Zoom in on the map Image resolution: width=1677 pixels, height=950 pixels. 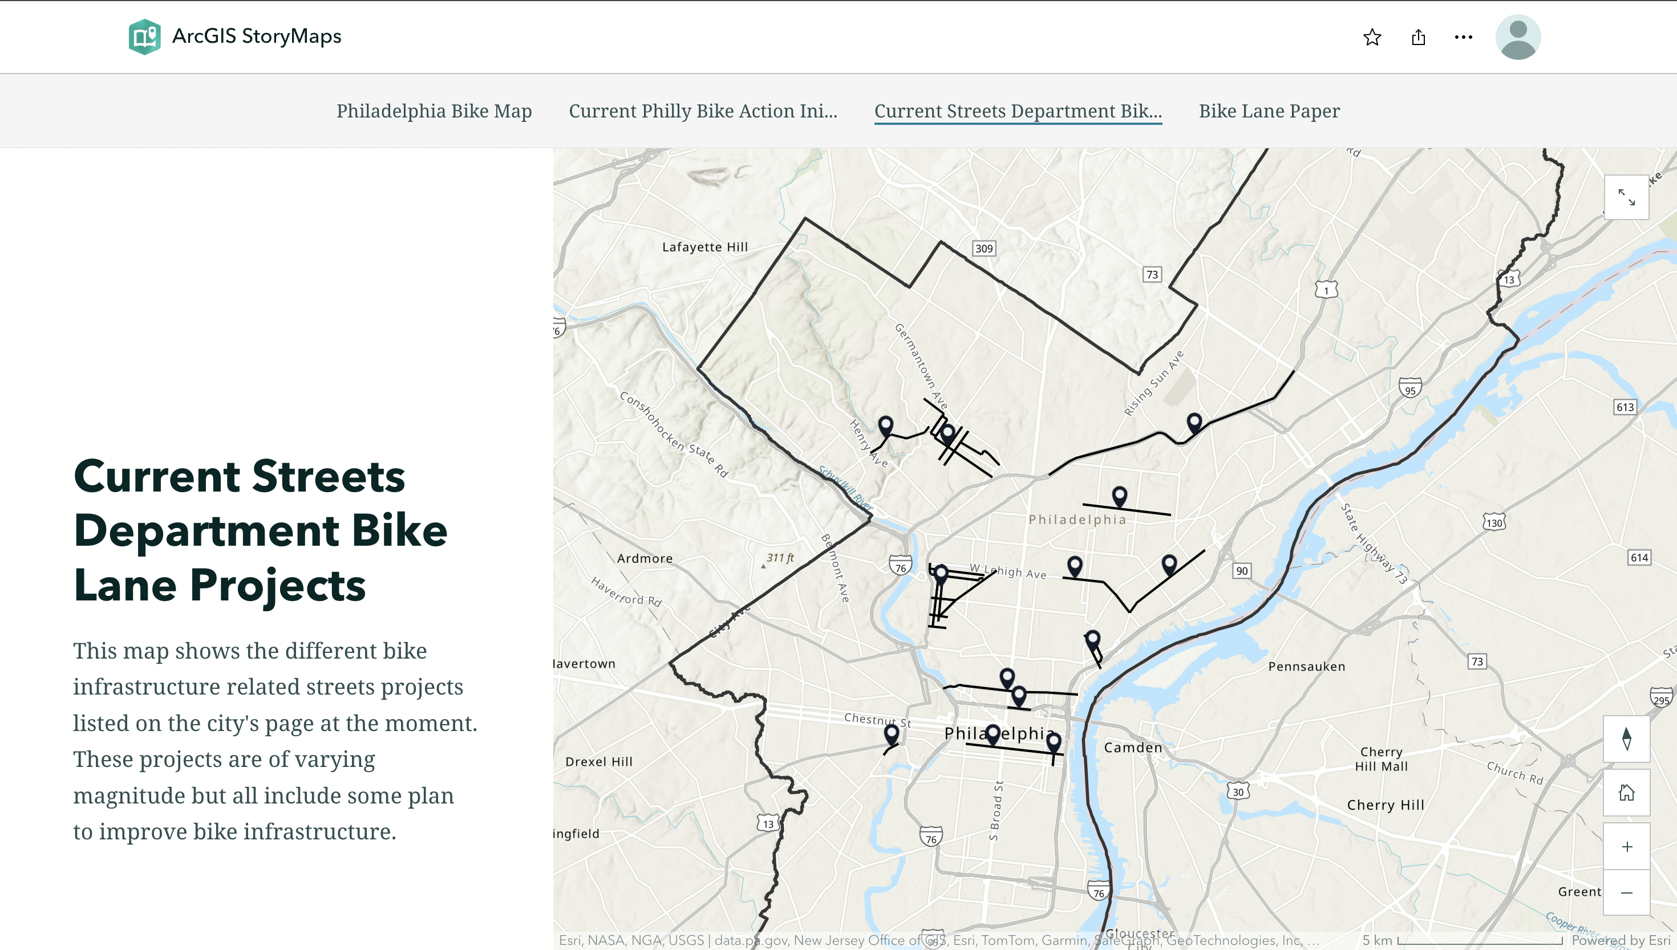point(1626,847)
